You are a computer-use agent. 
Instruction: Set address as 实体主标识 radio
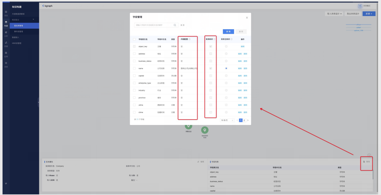226,54
